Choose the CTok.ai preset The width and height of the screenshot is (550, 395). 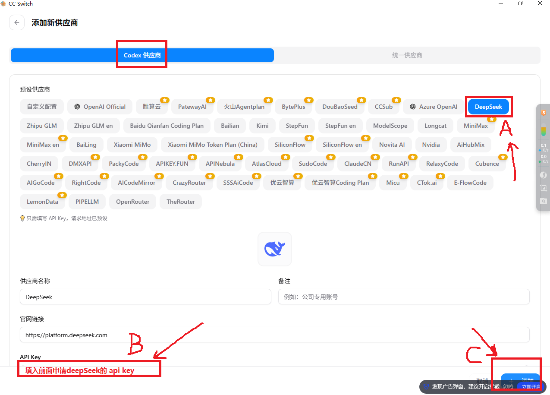[x=427, y=183]
